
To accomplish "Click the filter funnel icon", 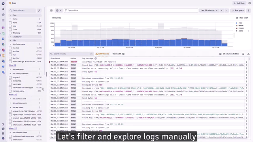I will pyautogui.click(x=66, y=11).
